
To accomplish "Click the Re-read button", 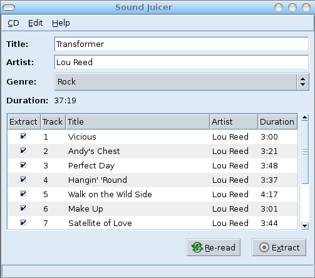I will [213, 247].
